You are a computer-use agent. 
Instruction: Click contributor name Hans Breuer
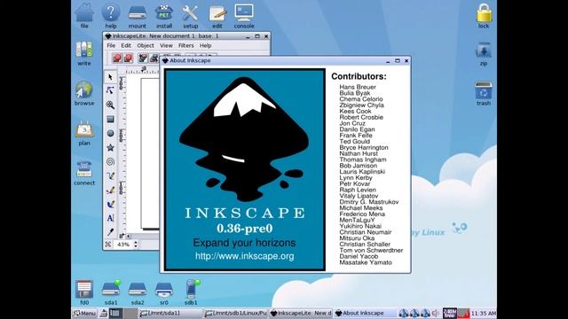click(x=358, y=87)
